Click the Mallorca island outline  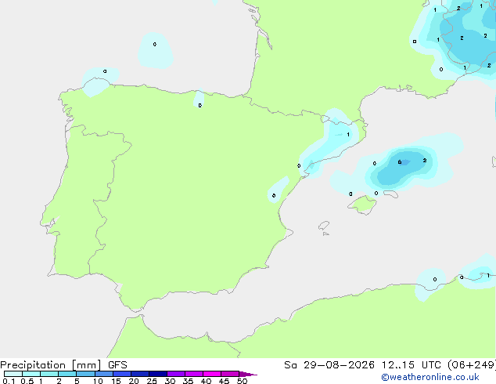coord(363,205)
